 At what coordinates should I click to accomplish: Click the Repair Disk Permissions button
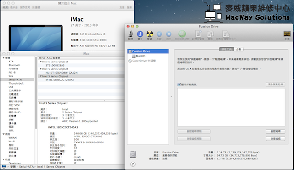[x=194, y=139]
